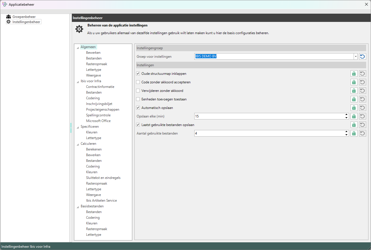Click reset icon for Automatisch opslaan row
371x250 pixels.
click(362, 108)
